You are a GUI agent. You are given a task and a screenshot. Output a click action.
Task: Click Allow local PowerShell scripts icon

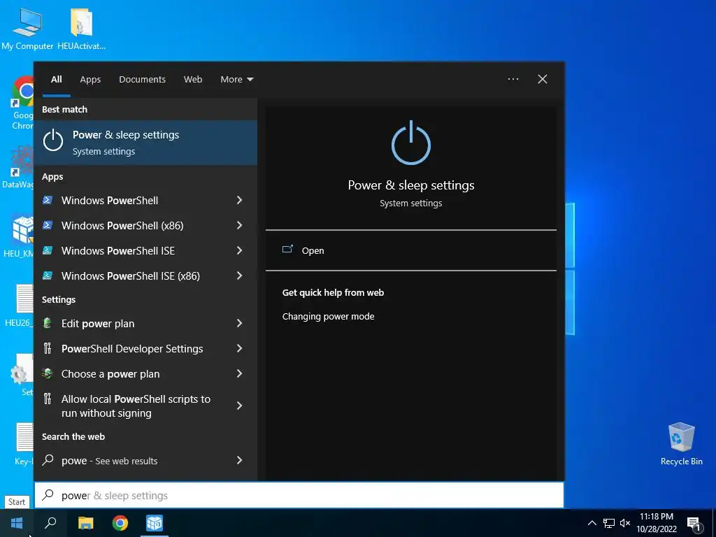tap(48, 399)
